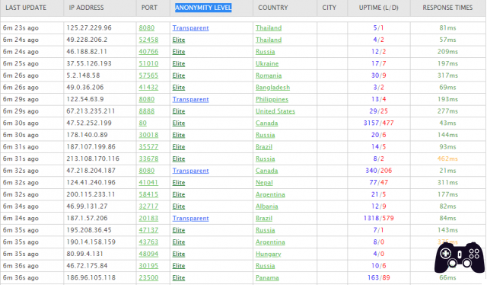Screen dimensions: 487x285
Task: Open port 48094 link
Action: tap(148, 254)
